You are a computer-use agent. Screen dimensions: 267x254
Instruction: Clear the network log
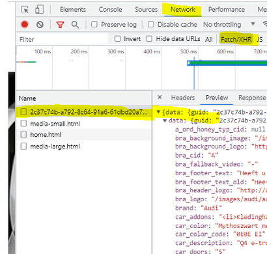pyautogui.click(x=40, y=25)
